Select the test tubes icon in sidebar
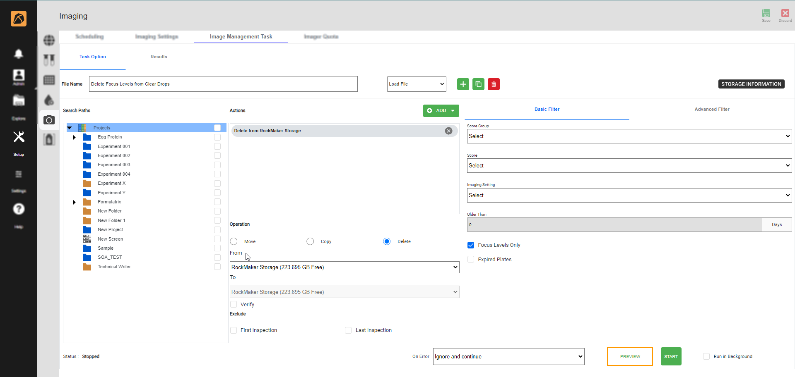 click(49, 60)
